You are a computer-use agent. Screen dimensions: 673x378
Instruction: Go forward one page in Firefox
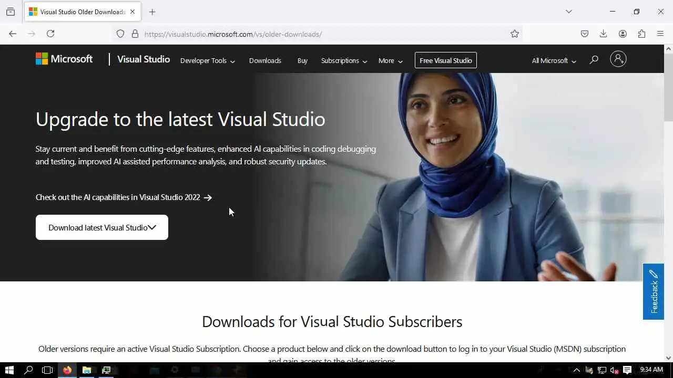pos(32,34)
